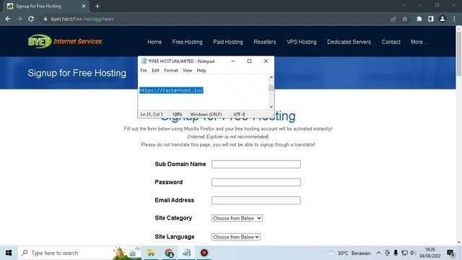Screen dimensions: 462x260
Task: Show hidden system tray icons chevron
Action: pos(378,253)
